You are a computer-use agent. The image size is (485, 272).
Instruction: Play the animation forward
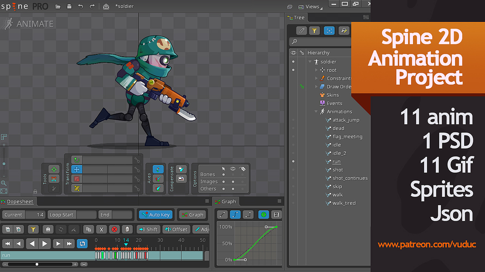click(x=44, y=244)
